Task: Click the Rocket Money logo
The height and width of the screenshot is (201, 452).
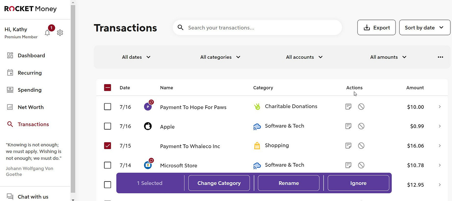Action: (30, 9)
